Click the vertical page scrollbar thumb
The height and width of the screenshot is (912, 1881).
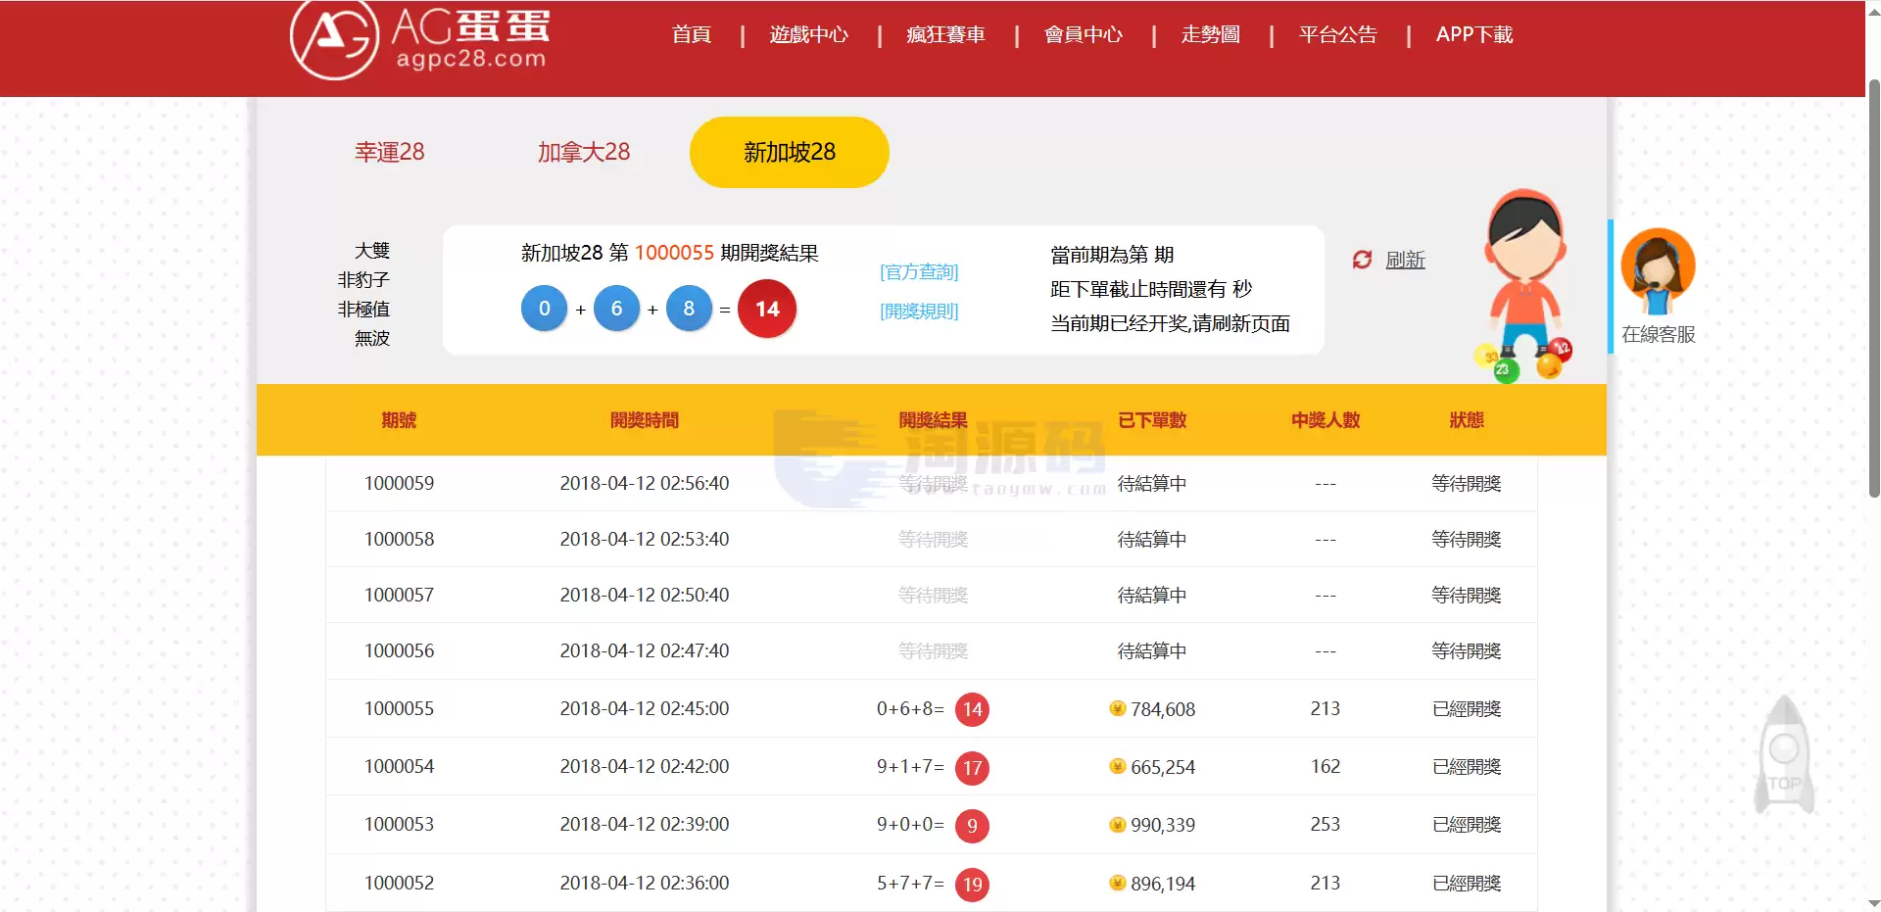1873,289
